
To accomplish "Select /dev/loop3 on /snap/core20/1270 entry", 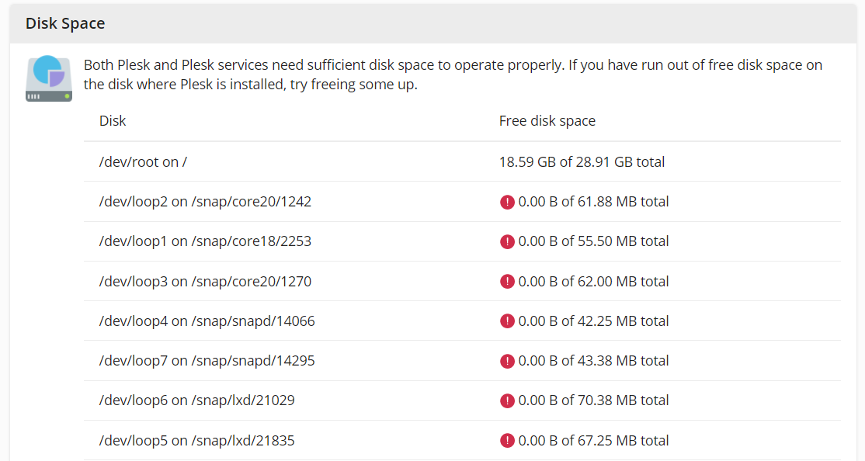I will click(205, 282).
